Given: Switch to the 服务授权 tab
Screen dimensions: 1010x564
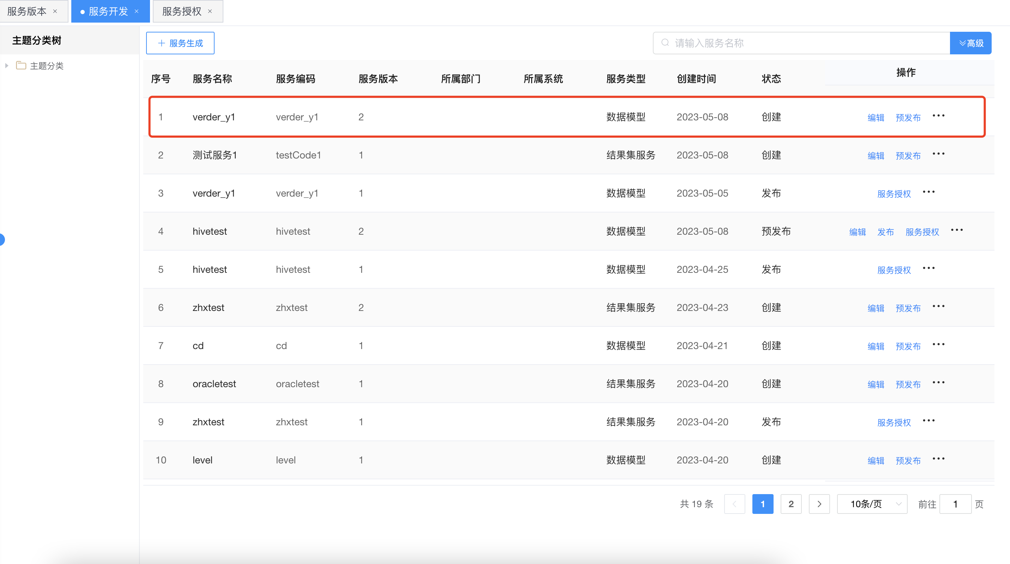Looking at the screenshot, I should coord(181,11).
